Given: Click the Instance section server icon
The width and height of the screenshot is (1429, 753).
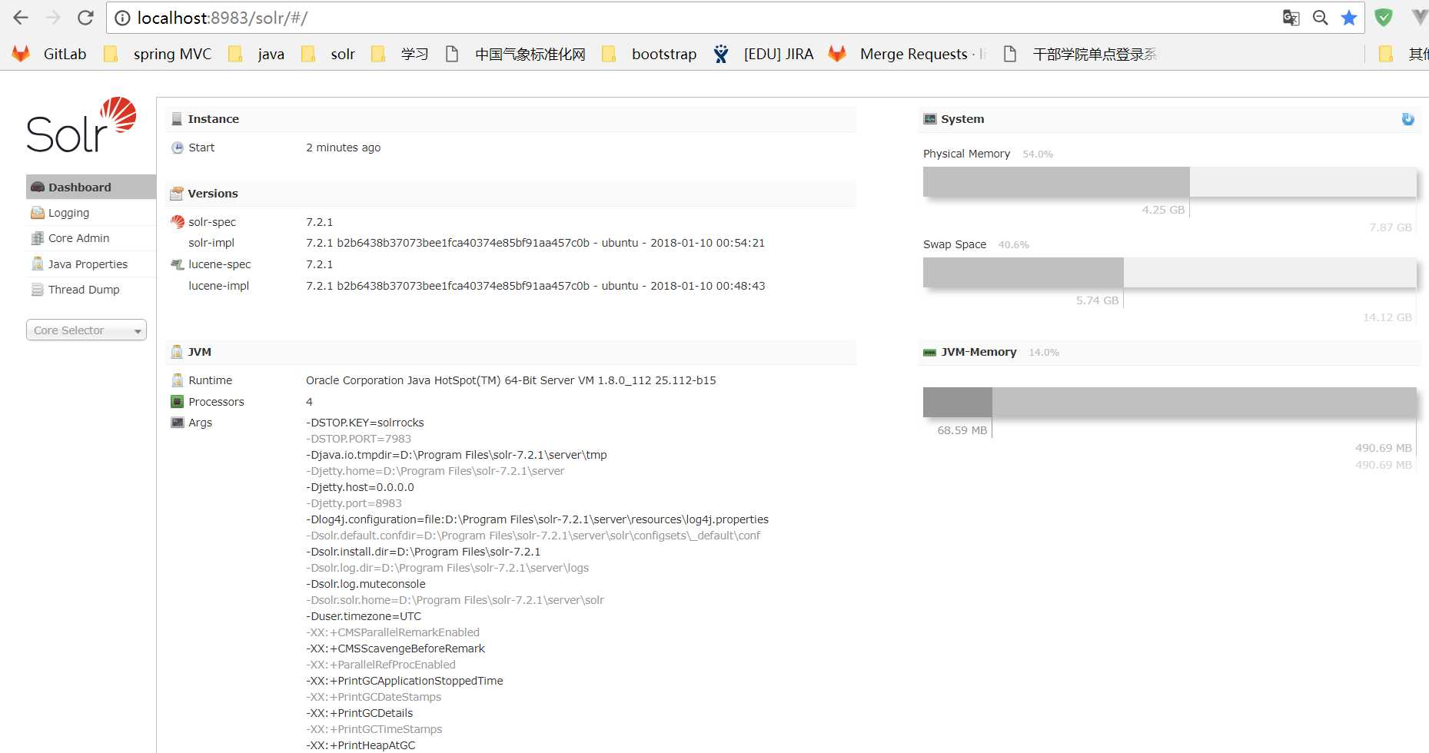Looking at the screenshot, I should click(177, 119).
